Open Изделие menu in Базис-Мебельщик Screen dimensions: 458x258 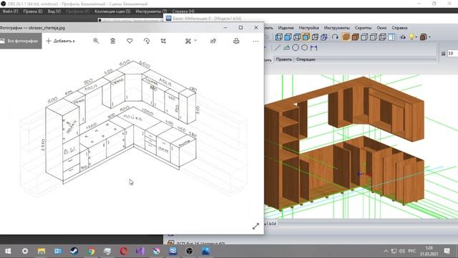pyautogui.click(x=286, y=28)
